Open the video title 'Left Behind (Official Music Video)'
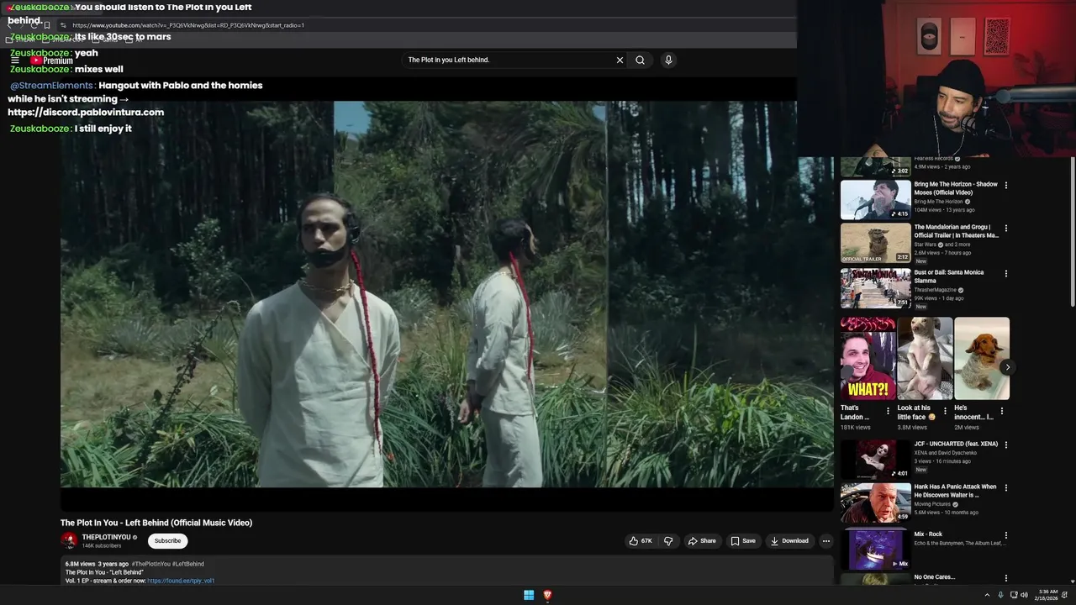Viewport: 1076px width, 605px height. pos(156,523)
